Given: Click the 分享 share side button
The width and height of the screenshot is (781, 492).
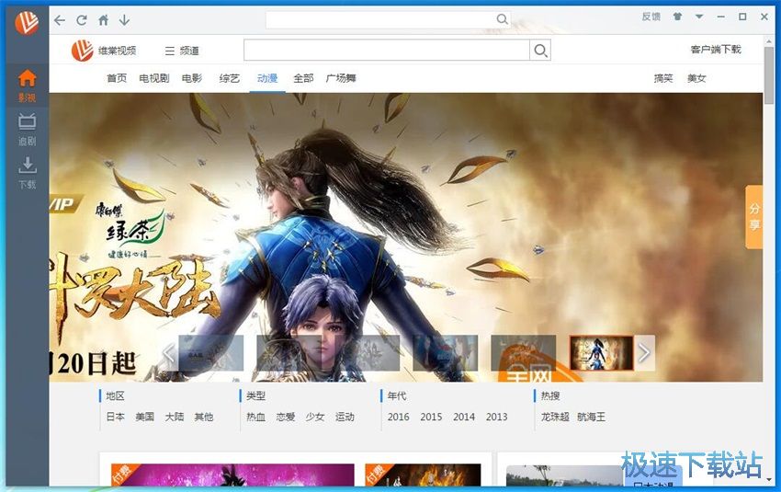Looking at the screenshot, I should point(754,217).
